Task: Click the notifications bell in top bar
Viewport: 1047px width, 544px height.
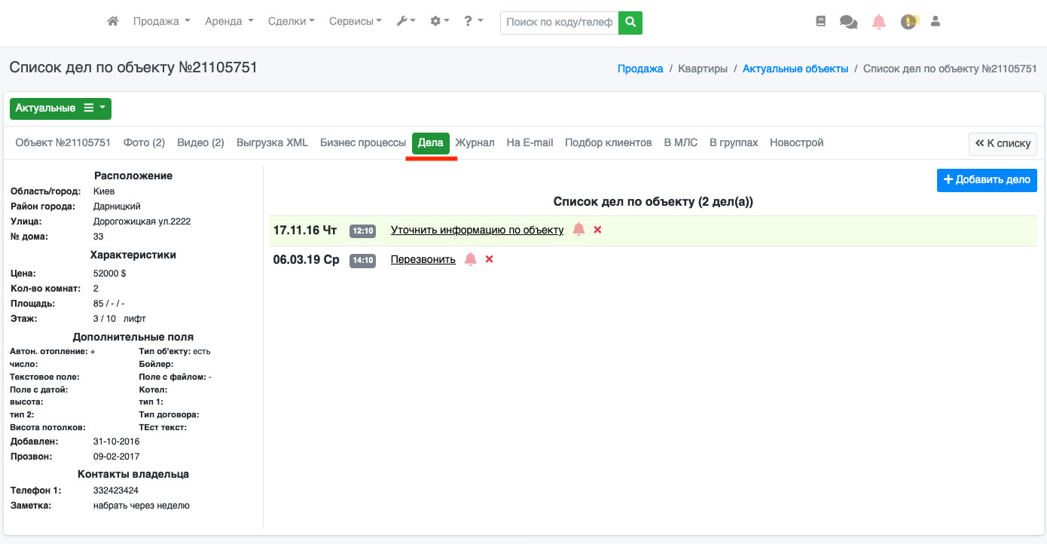Action: coord(879,22)
